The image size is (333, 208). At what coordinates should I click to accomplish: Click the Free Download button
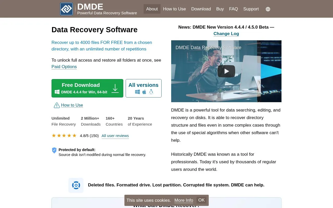click(87, 88)
